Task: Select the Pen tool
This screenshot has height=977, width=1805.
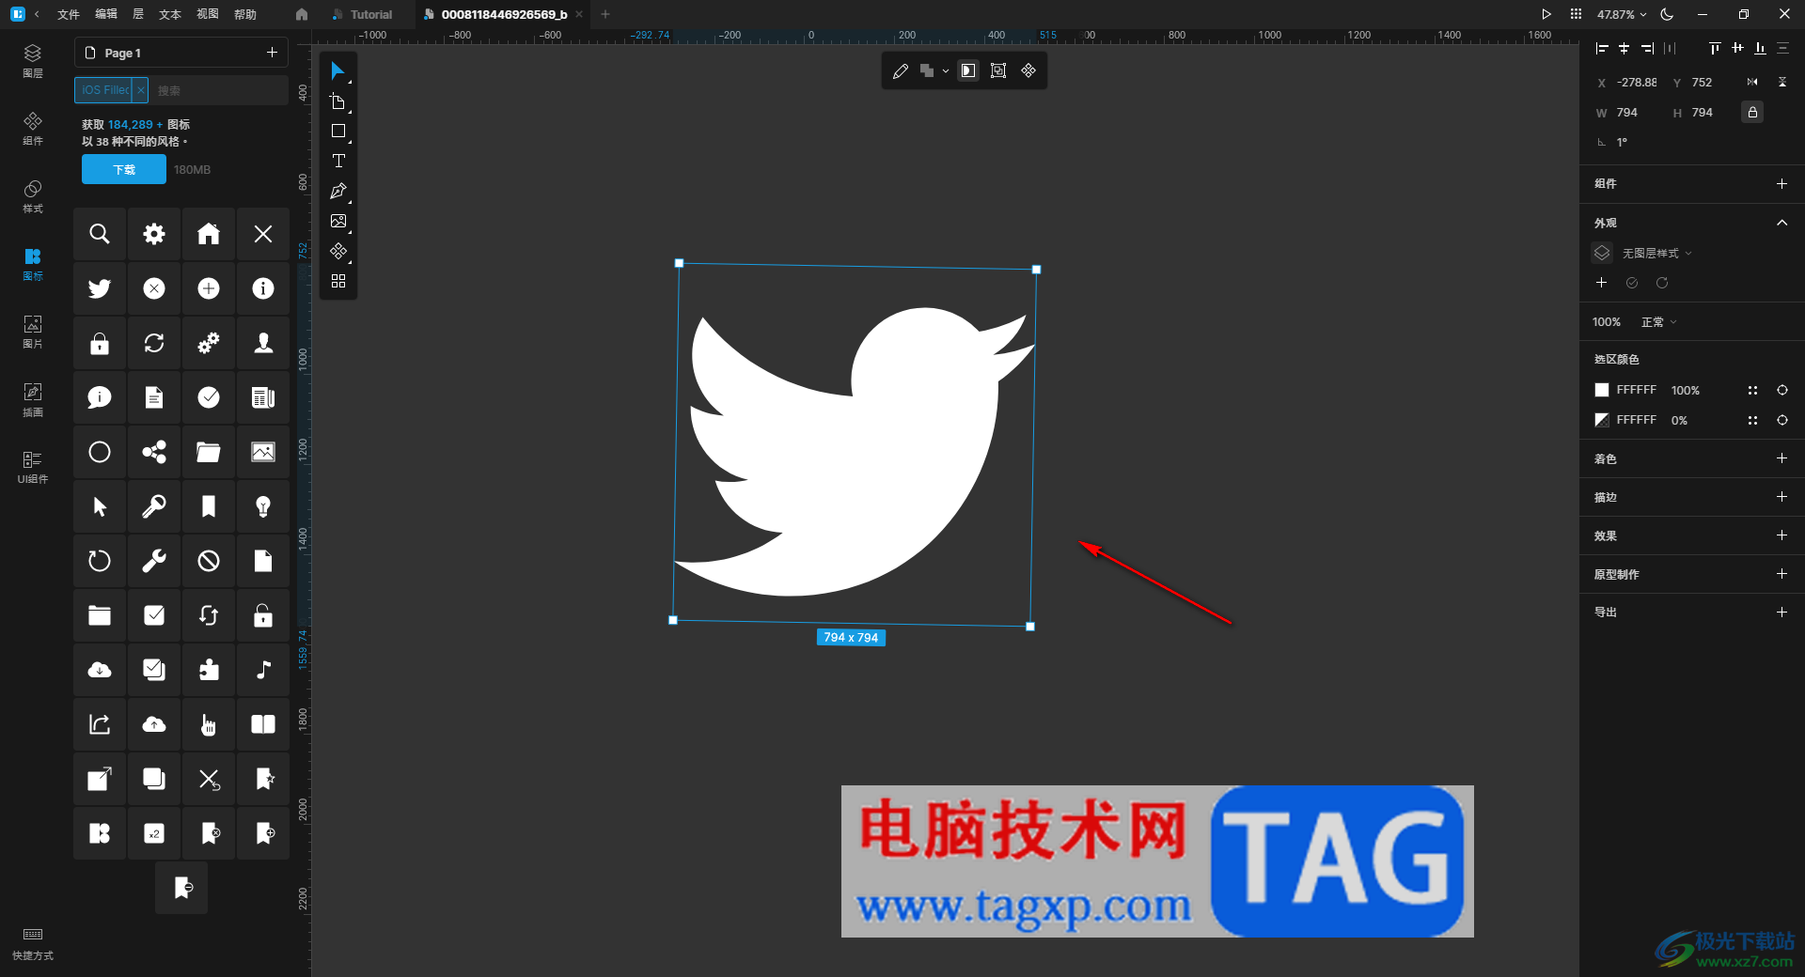Action: click(337, 192)
